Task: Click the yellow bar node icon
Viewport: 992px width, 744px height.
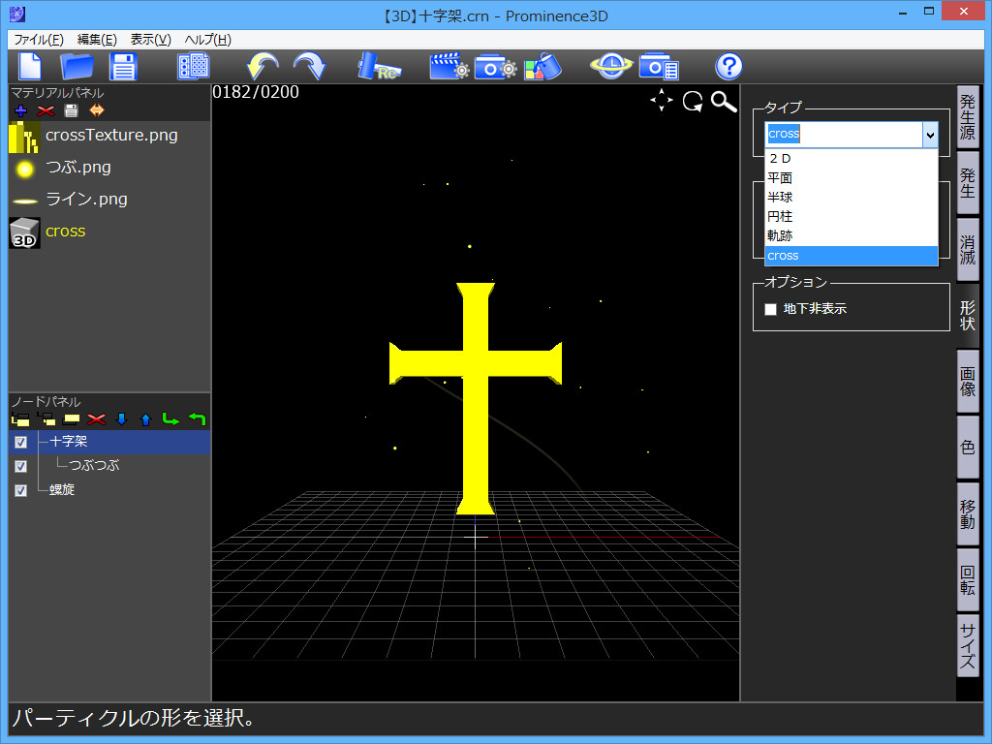Action: [x=72, y=418]
